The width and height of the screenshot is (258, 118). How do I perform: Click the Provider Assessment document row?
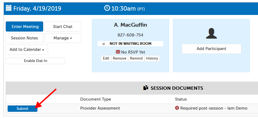(100, 108)
